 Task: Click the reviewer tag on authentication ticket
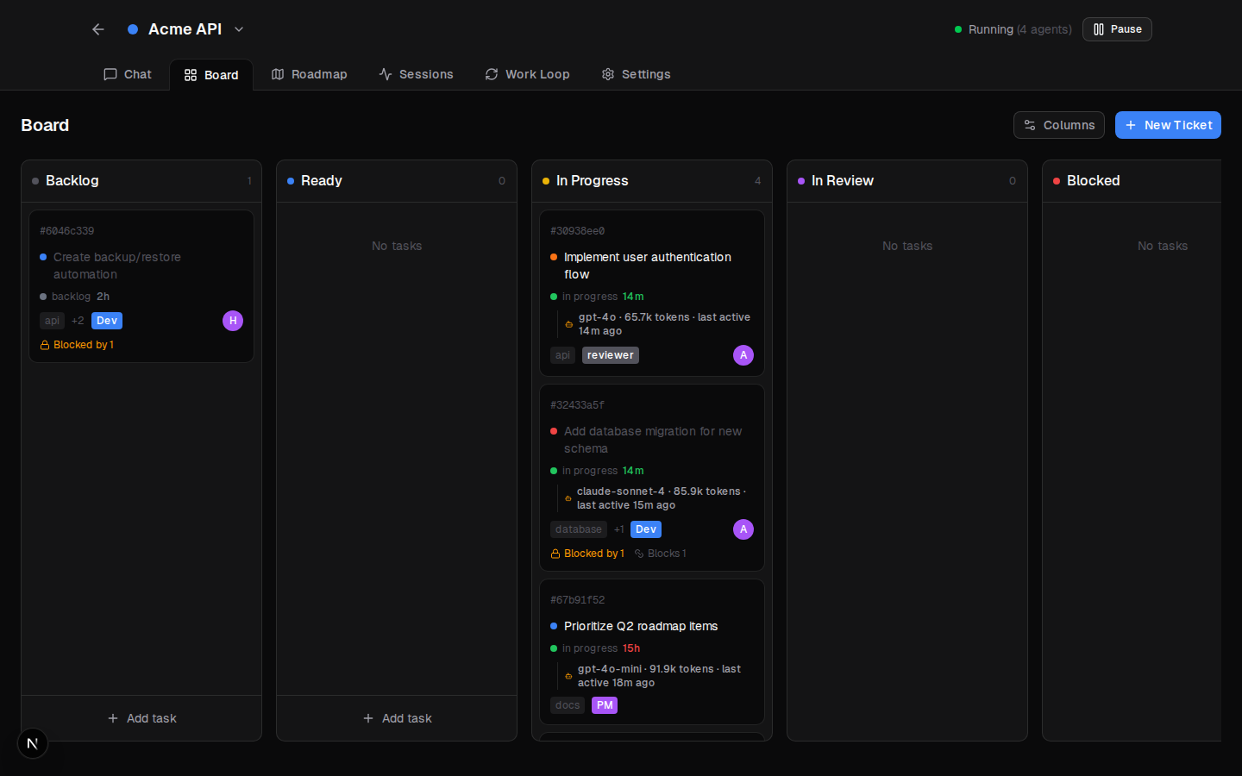coord(610,355)
